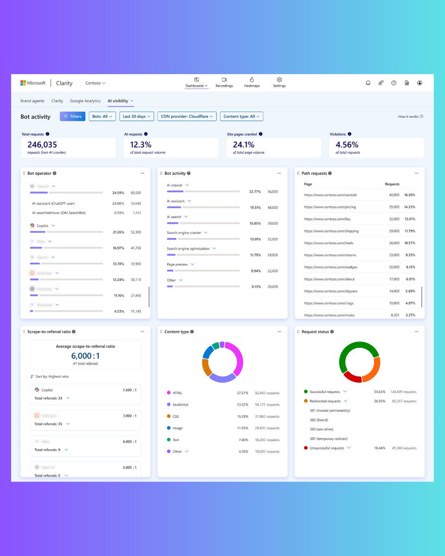Change Sort by: Highest ratio
The image size is (445, 556).
pyautogui.click(x=49, y=377)
